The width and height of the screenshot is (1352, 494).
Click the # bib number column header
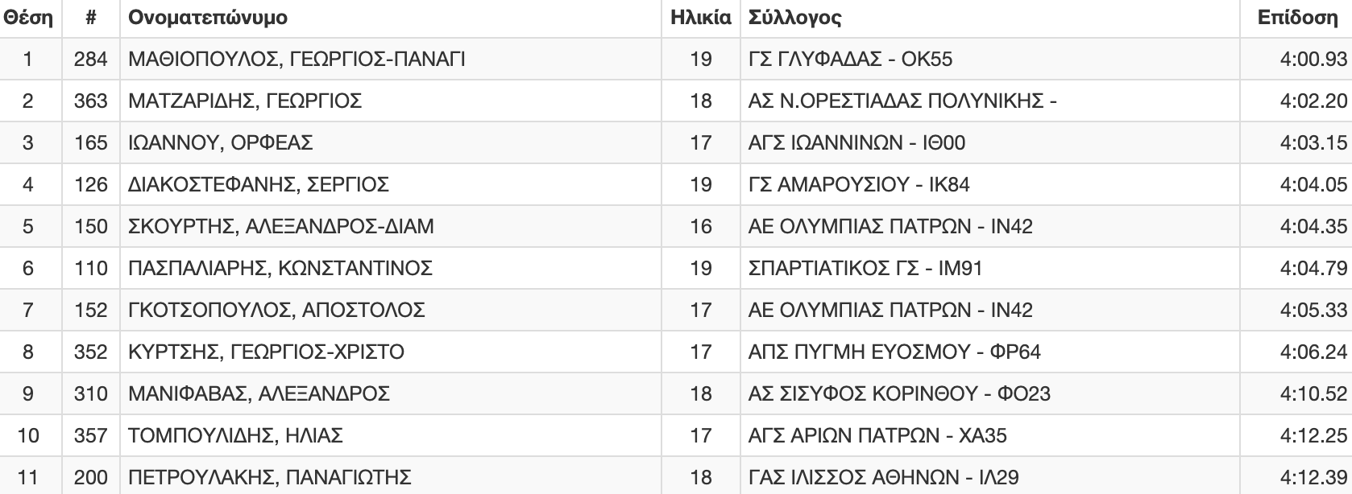[x=90, y=18]
